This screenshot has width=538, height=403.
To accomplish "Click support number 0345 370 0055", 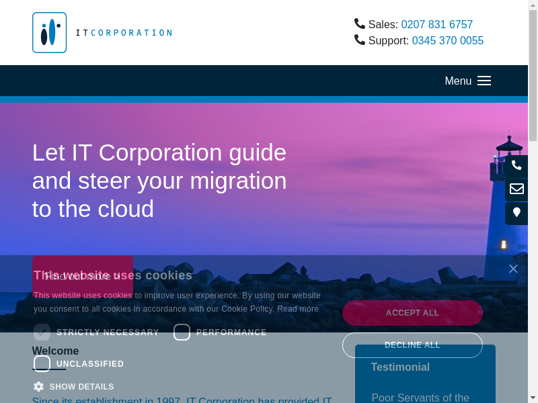I will 448,40.
